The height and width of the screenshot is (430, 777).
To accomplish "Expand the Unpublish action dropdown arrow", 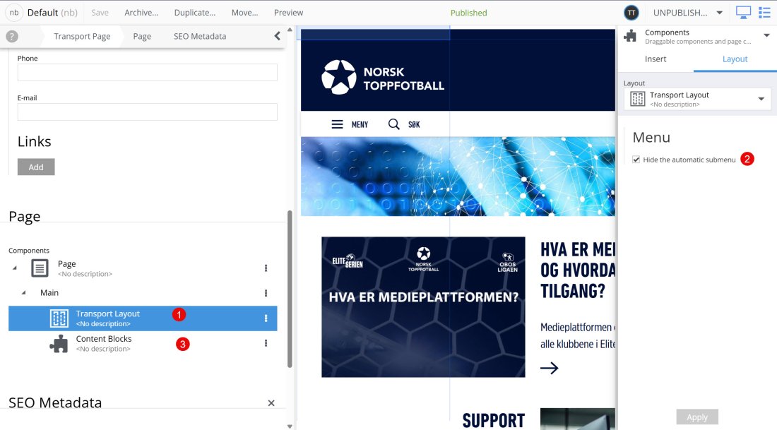I will 719,13.
